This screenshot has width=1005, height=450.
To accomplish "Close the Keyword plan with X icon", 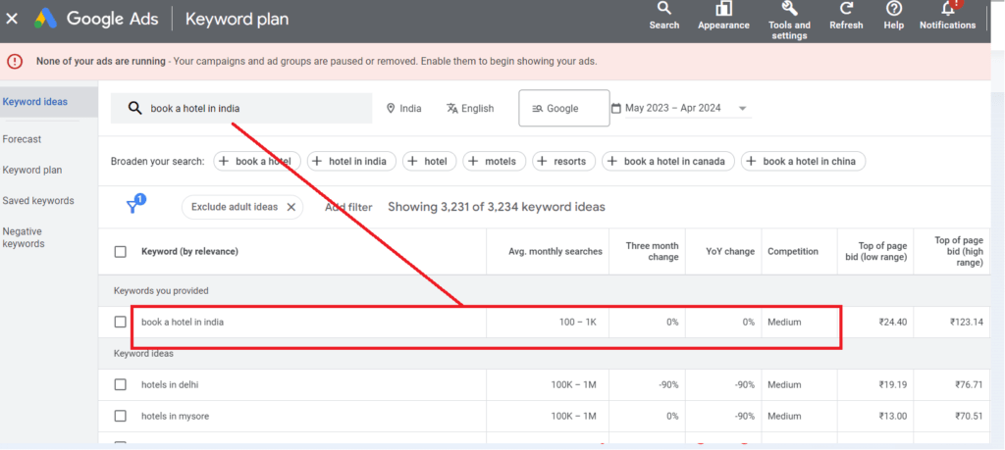I will (12, 19).
